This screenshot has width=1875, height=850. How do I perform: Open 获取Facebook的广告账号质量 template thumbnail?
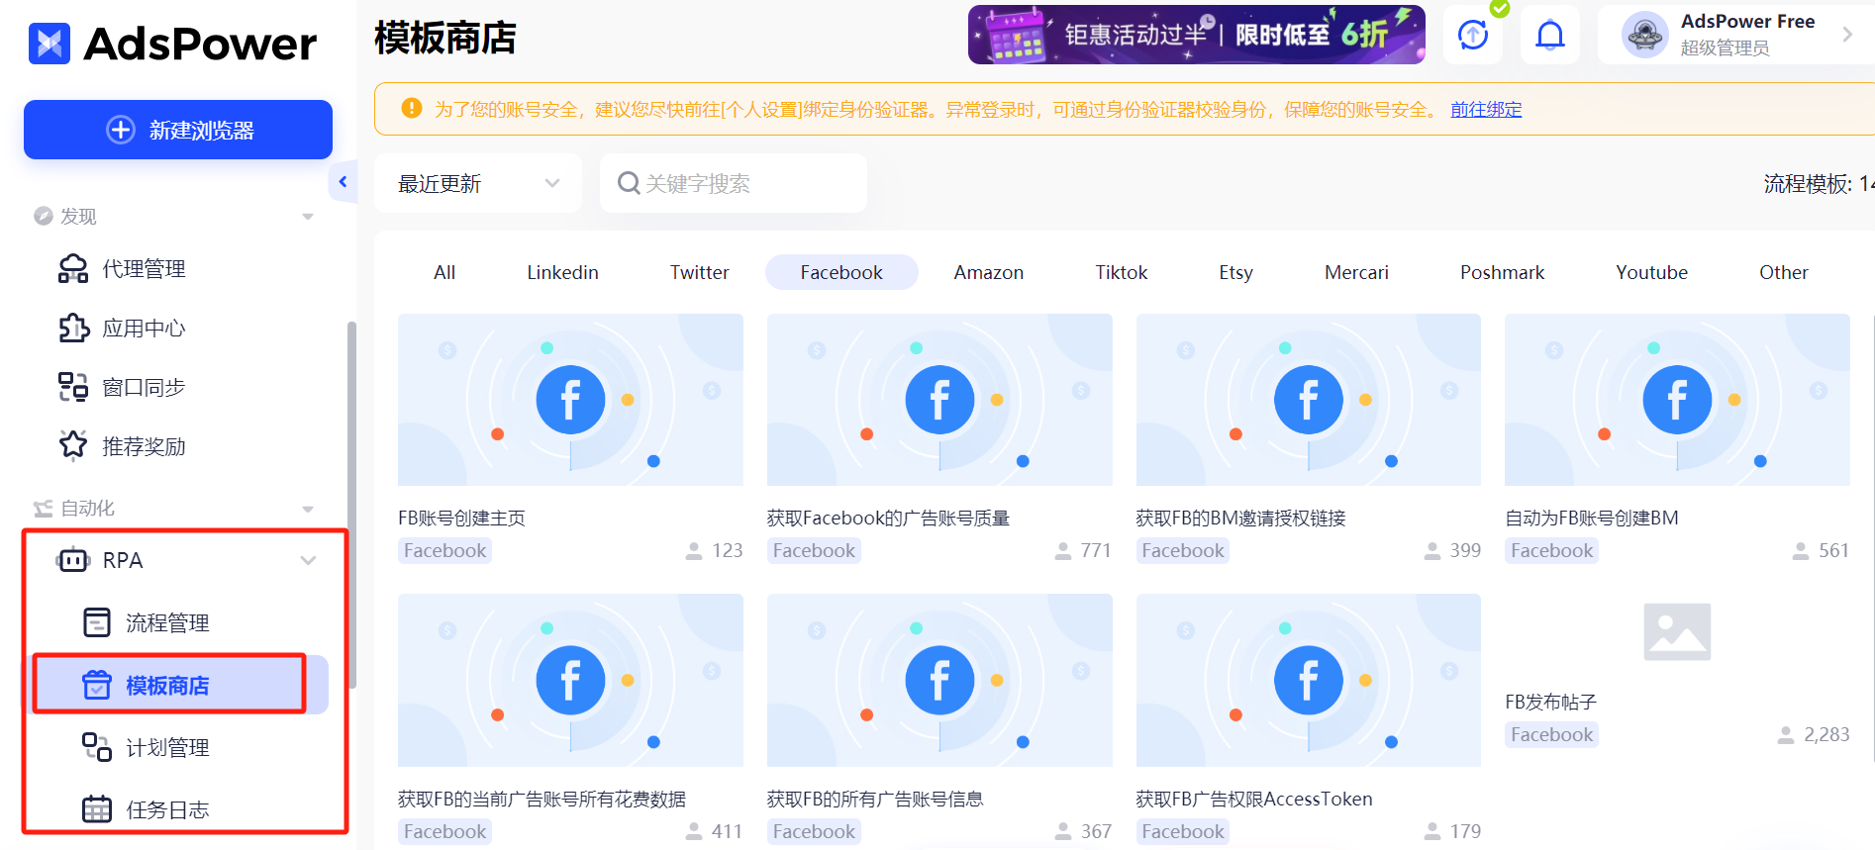pyautogui.click(x=939, y=400)
